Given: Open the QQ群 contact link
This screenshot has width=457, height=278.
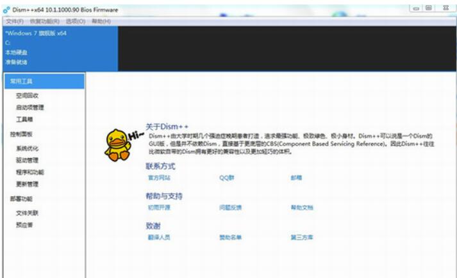Looking at the screenshot, I should (x=227, y=178).
